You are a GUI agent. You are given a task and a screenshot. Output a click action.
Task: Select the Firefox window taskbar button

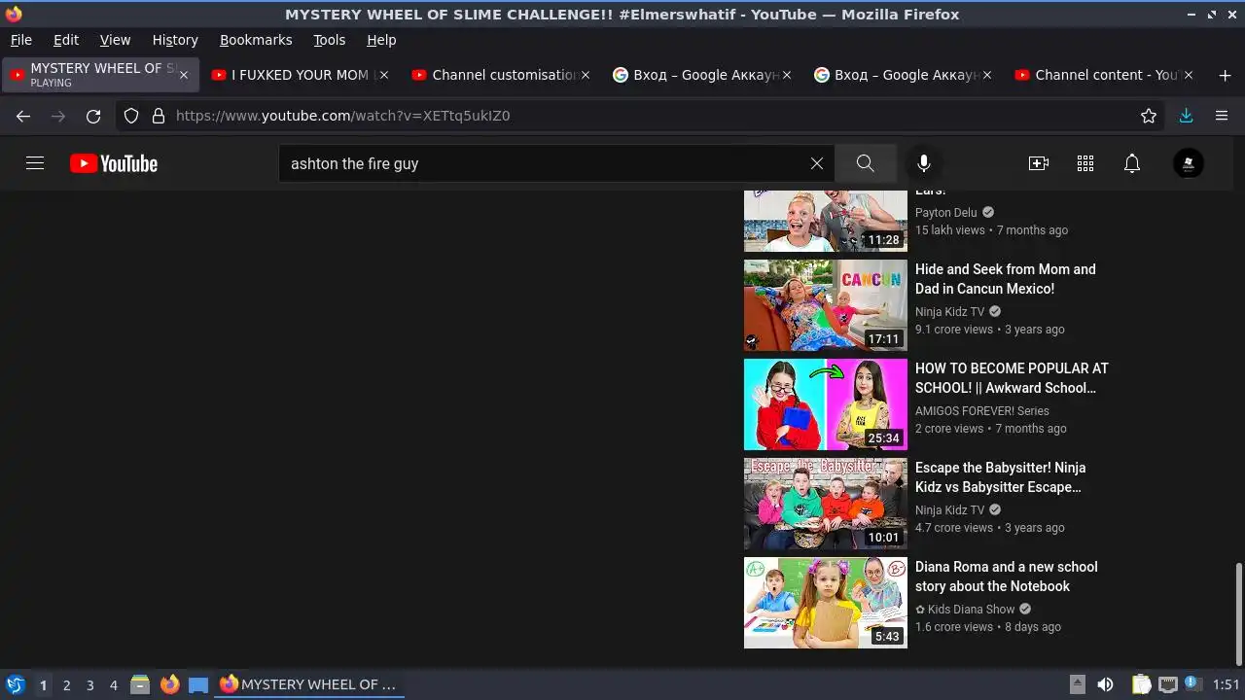click(x=309, y=684)
